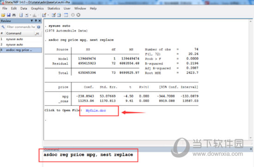Viewport: 254px width, 167px height.
Task: Open the Myfile.doc link
Action: tap(96, 111)
